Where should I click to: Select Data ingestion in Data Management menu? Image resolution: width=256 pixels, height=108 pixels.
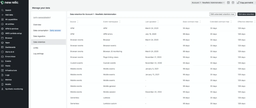tap(39, 36)
